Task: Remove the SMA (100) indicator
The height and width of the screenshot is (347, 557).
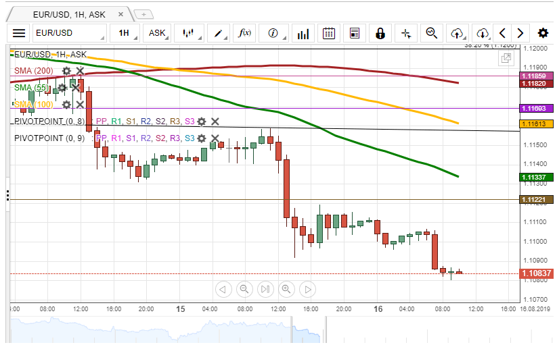Action: click(x=79, y=104)
